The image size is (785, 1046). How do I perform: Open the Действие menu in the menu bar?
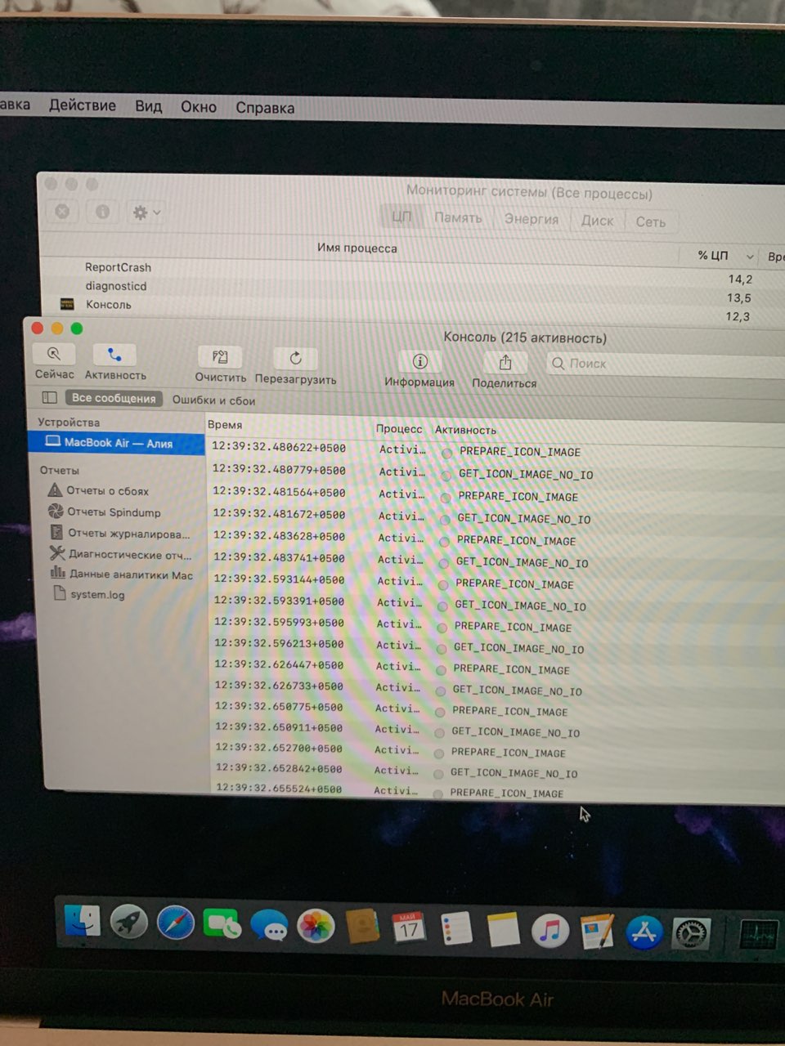click(82, 105)
